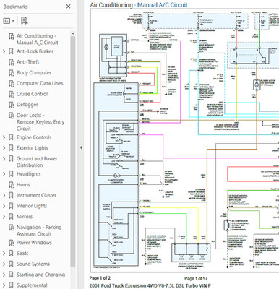The width and height of the screenshot is (279, 289).
Task: Expand the Sound Systems bookmark
Action: (4, 264)
